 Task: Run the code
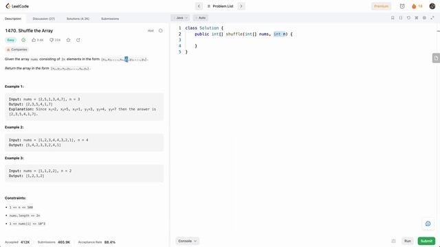408,241
